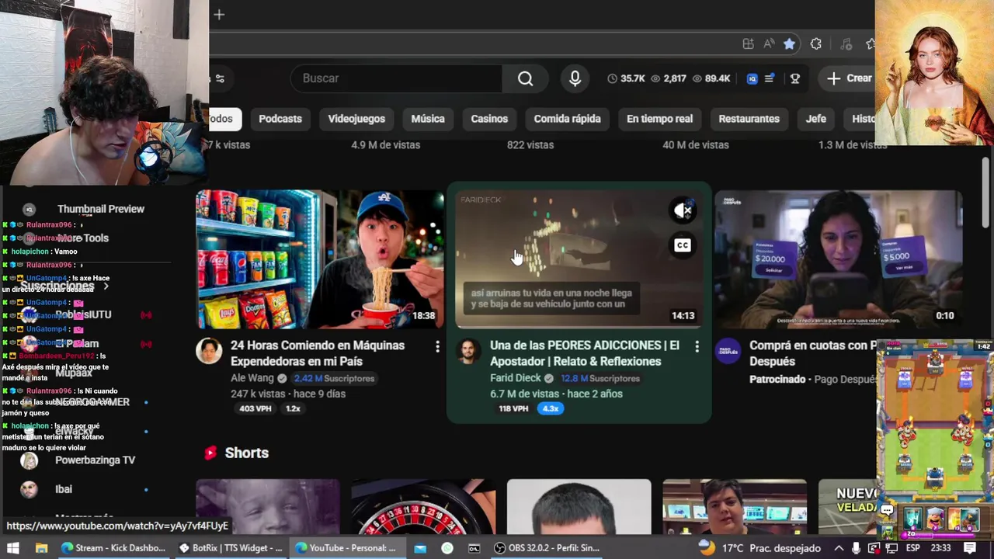Activate voice search microphone icon
This screenshot has width=994, height=559.
tap(575, 78)
